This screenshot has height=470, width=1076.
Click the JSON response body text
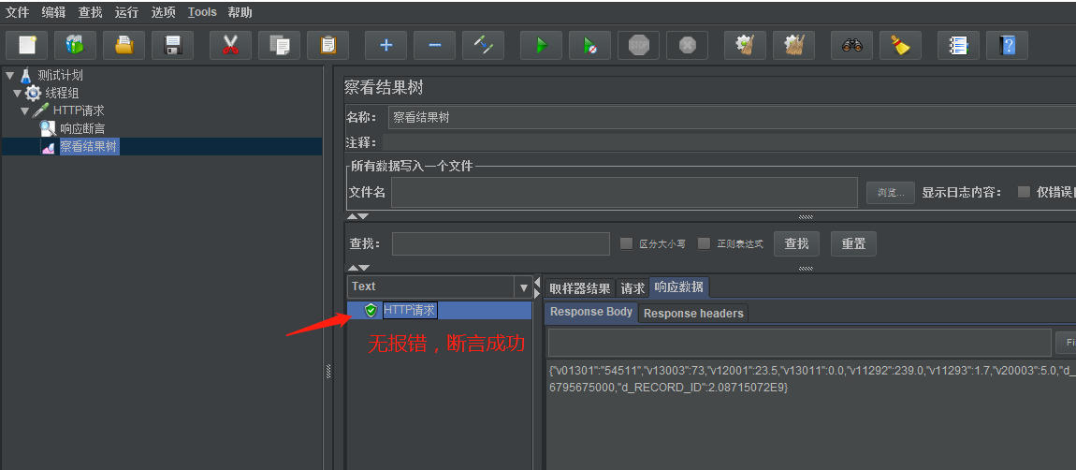[812, 379]
